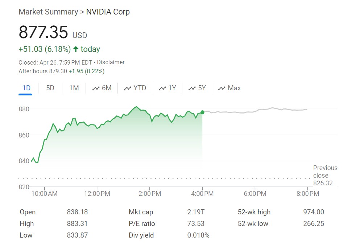Click the 5Y trend line icon
Image resolution: width=364 pixels, height=243 pixels.
click(192, 88)
